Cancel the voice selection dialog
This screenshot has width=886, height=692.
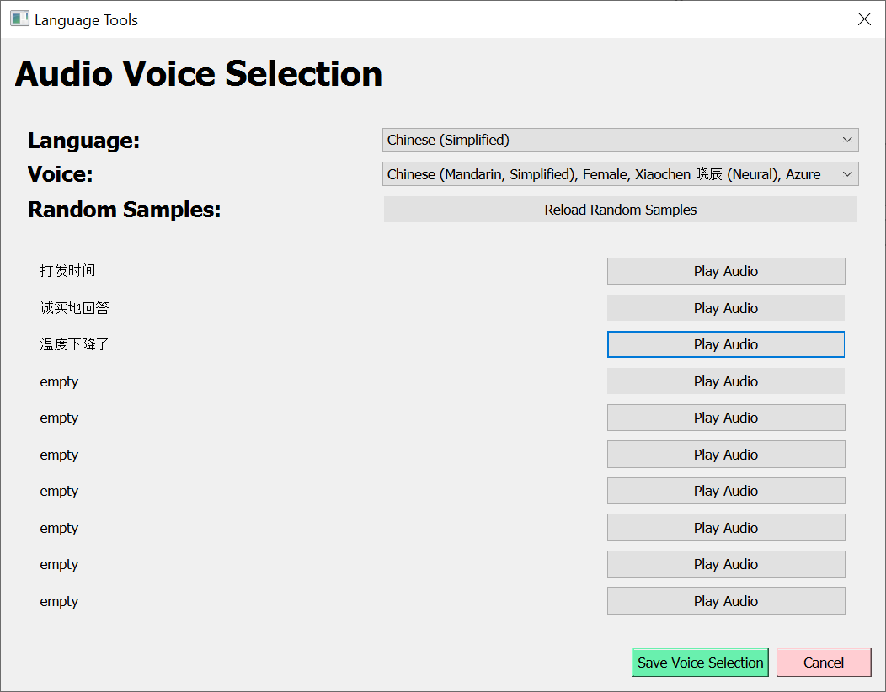tap(823, 663)
